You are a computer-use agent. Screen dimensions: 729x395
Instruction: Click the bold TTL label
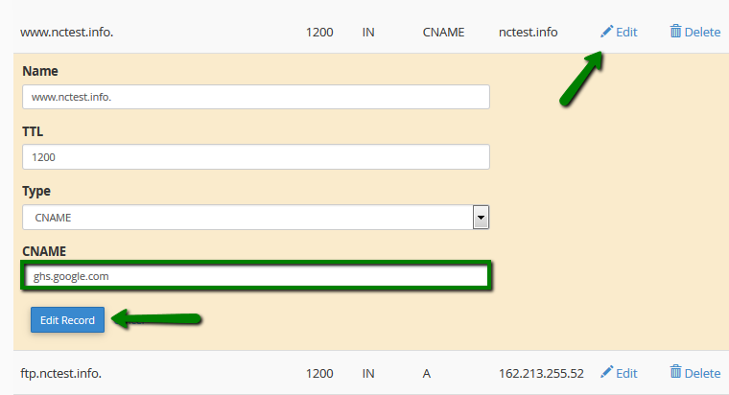tap(33, 131)
